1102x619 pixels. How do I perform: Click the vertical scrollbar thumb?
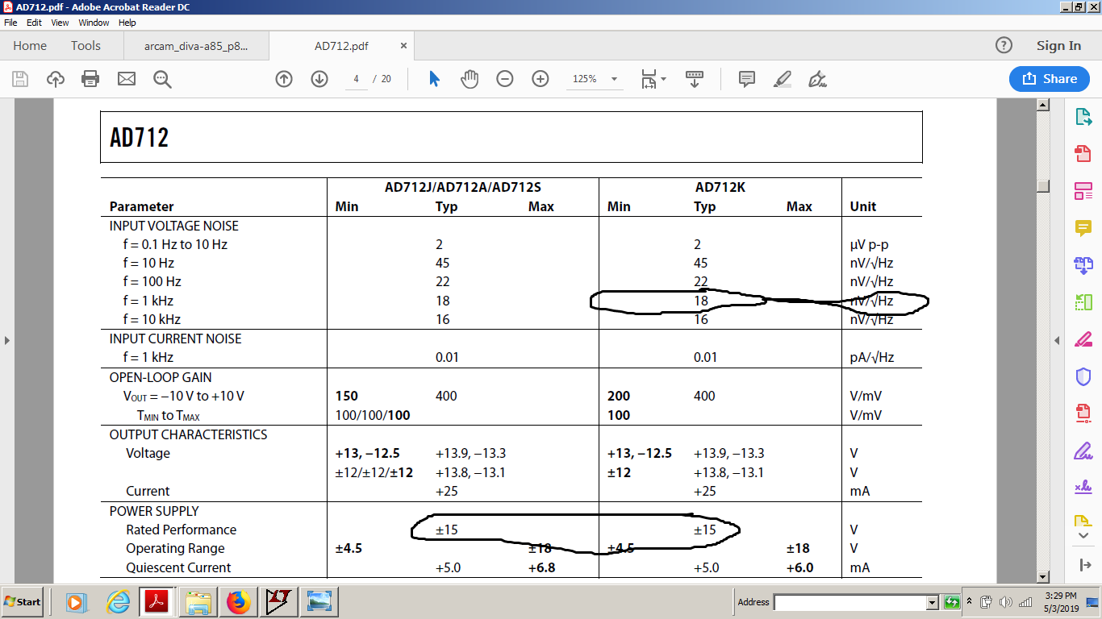(1043, 185)
